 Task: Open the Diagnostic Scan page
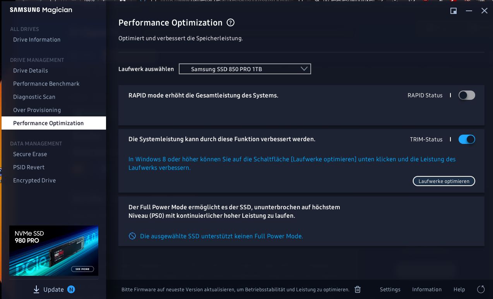[x=34, y=97]
